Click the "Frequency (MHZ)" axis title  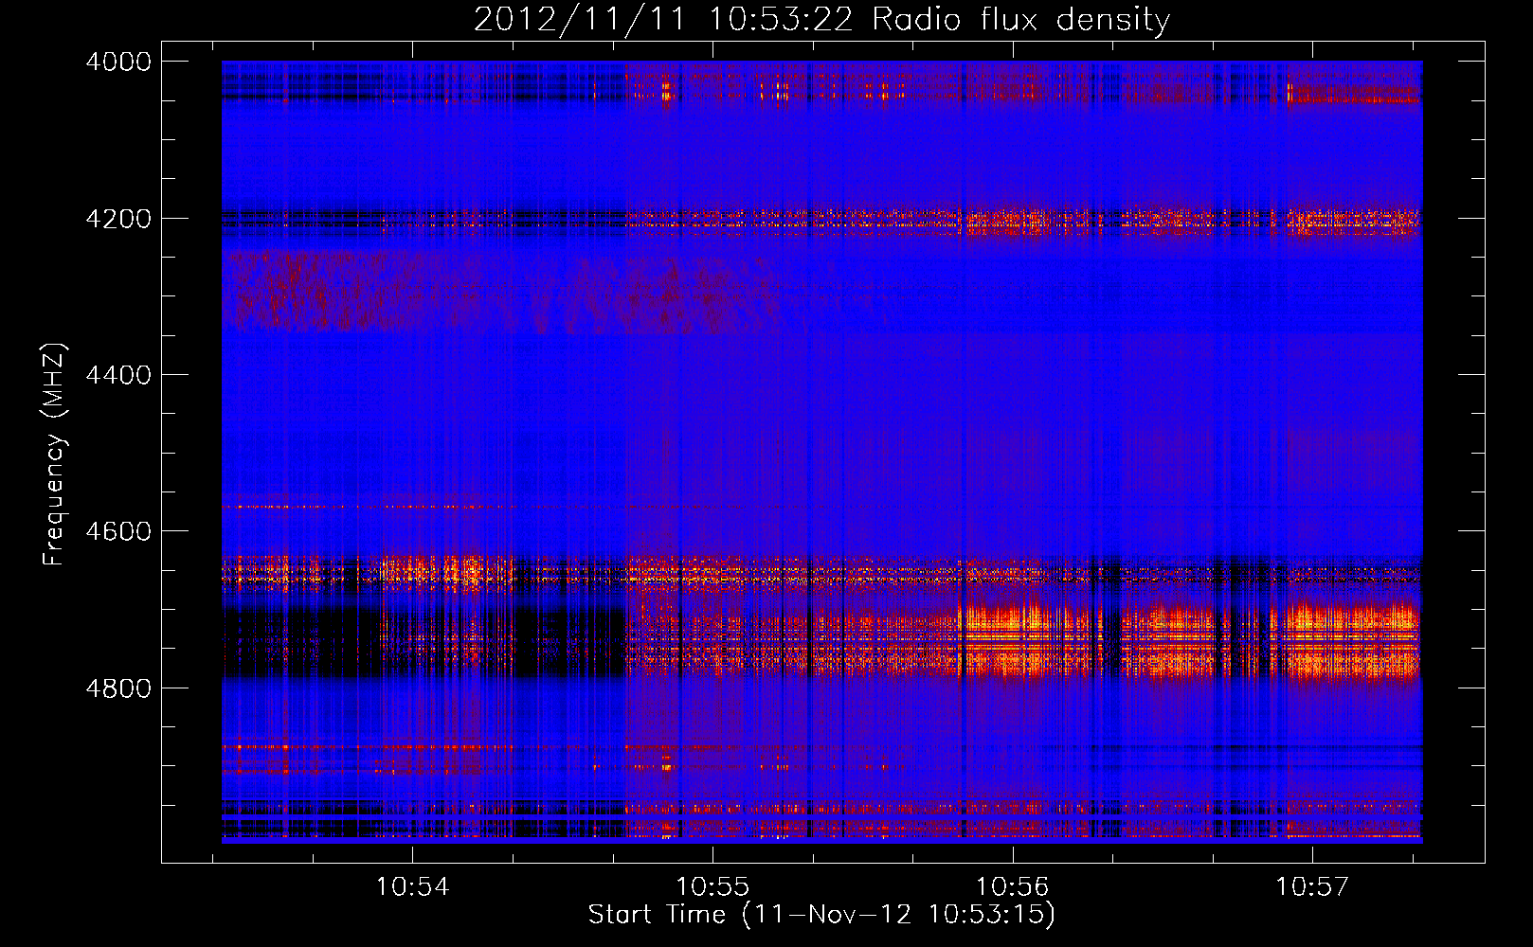[x=54, y=454]
